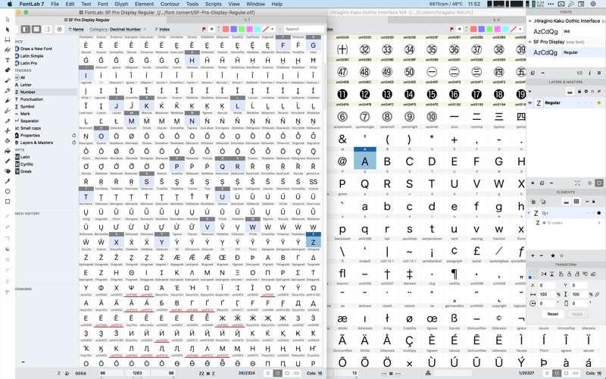This screenshot has width=606, height=379.
Task: Click the Fonts panel menu hamburger icon
Action: click(599, 73)
